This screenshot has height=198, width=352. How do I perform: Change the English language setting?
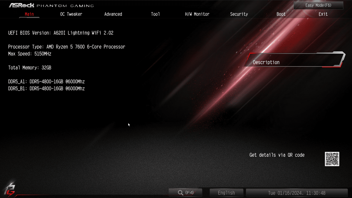click(226, 193)
